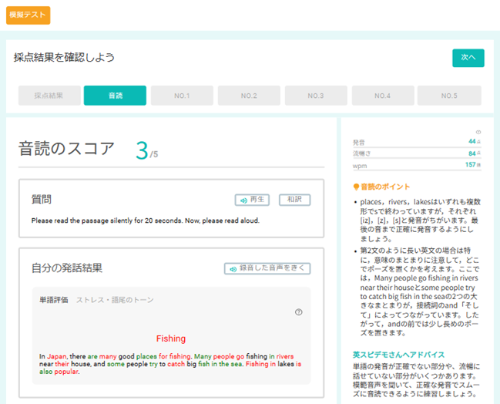
Task: Go to next with 次へ button
Action: (x=468, y=58)
